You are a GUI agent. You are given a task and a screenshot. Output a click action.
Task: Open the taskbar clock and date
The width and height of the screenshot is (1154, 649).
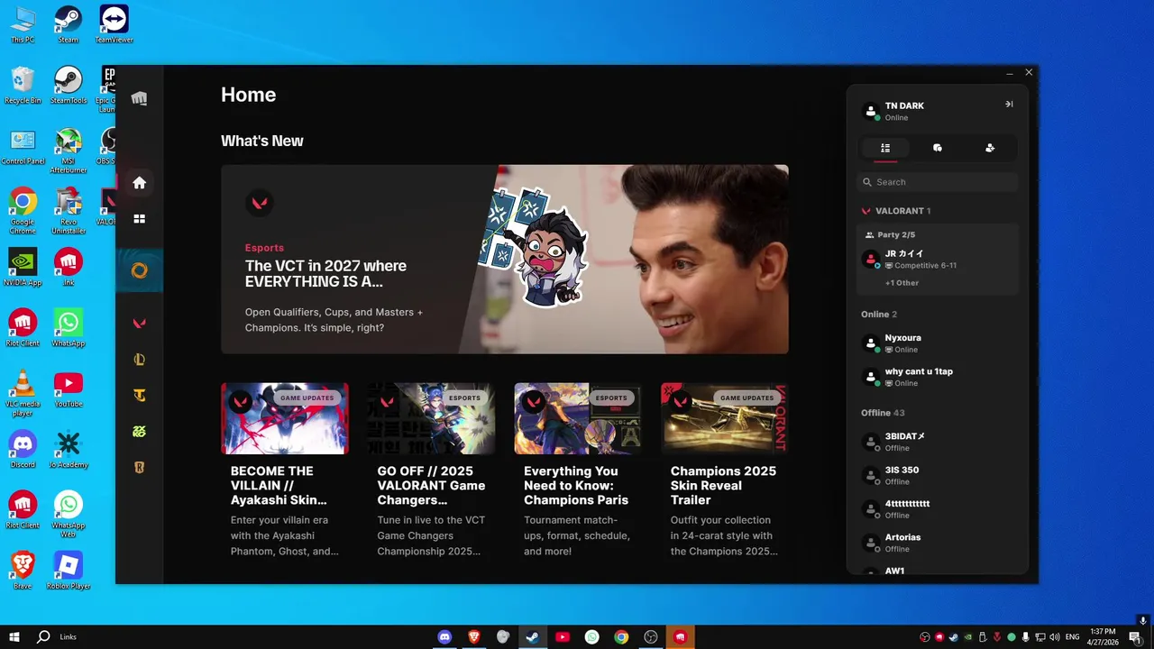click(x=1103, y=636)
